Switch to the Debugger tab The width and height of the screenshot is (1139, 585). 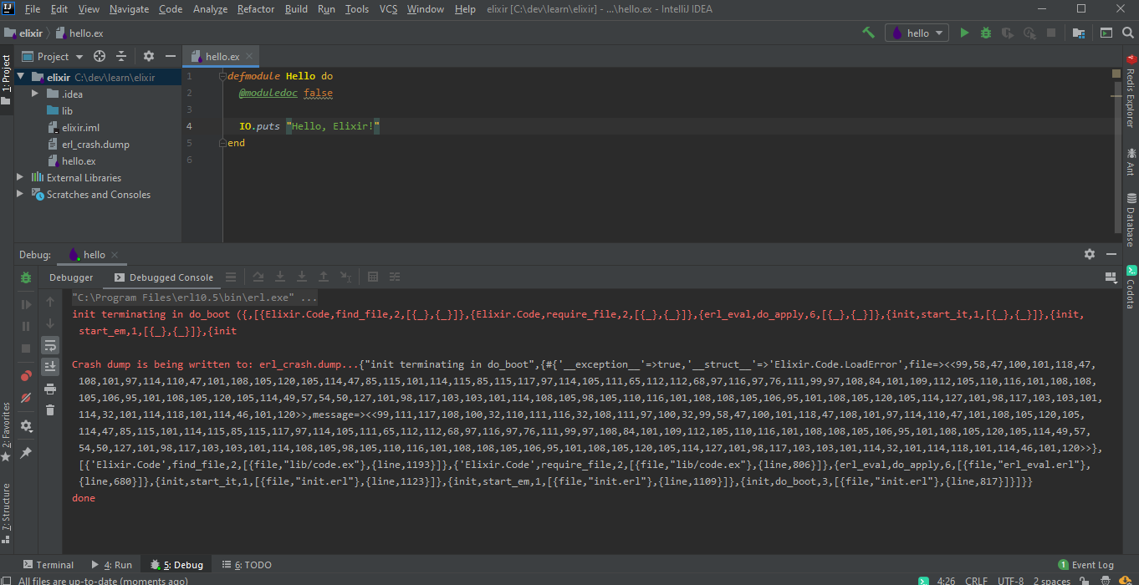[x=71, y=277]
